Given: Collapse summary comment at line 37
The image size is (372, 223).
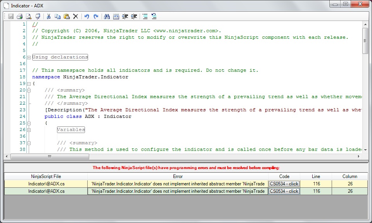Looking at the screenshot, I should 29,143.
